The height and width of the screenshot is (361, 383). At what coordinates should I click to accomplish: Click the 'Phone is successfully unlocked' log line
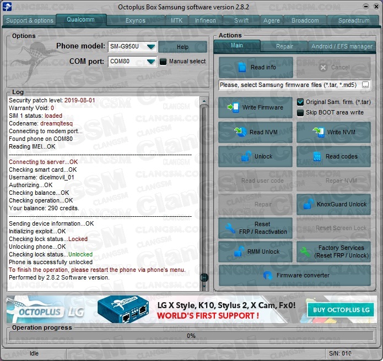tap(51, 262)
